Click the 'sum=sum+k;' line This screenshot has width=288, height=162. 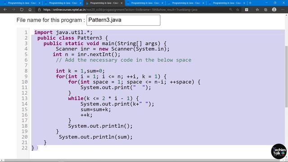pos(96,109)
